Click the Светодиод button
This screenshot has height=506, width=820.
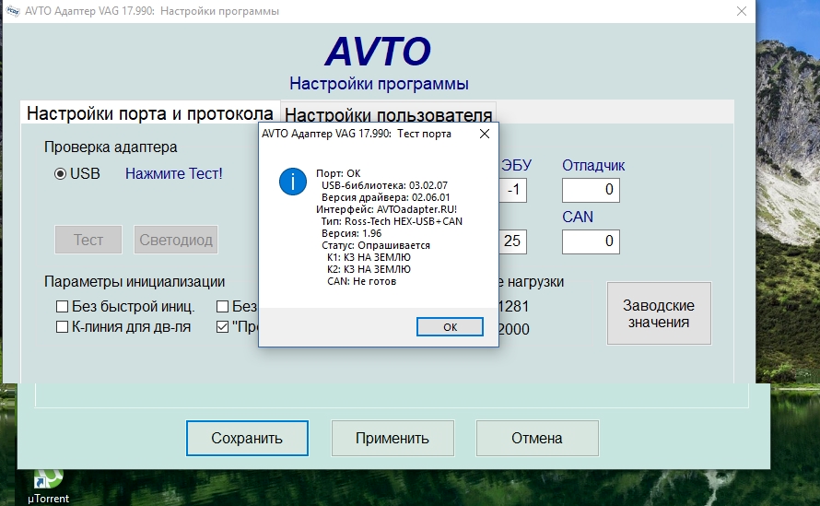click(x=176, y=240)
